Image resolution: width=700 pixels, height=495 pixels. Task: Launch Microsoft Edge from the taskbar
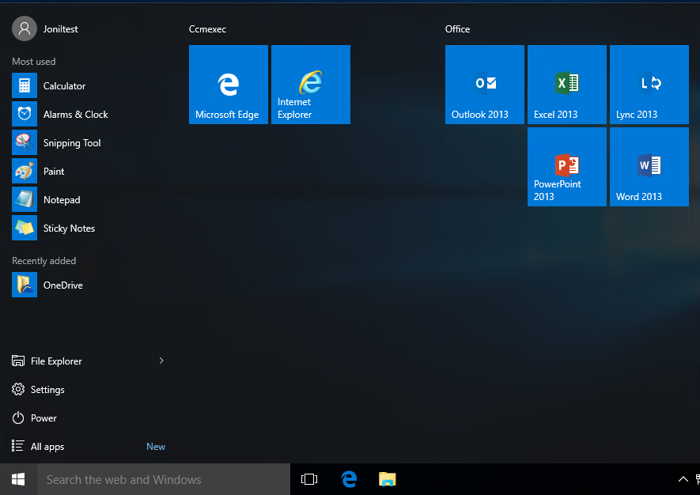point(349,479)
